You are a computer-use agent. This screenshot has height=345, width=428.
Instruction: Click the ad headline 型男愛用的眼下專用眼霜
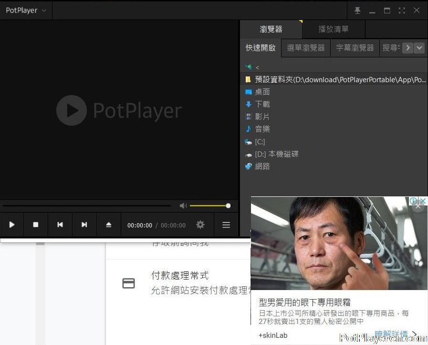click(304, 302)
